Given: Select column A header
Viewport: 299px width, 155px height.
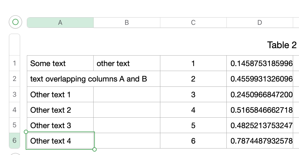Looking at the screenshot, I should (60, 23).
